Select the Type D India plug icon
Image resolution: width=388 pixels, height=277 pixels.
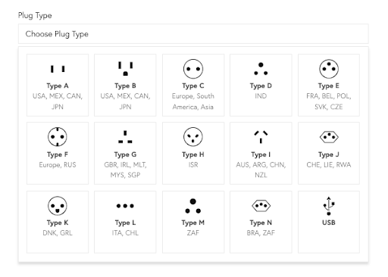[261, 69]
